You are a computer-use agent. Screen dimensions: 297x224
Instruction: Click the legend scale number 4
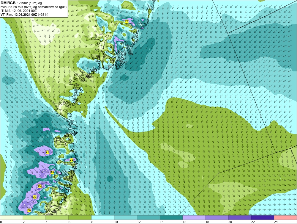47,222
